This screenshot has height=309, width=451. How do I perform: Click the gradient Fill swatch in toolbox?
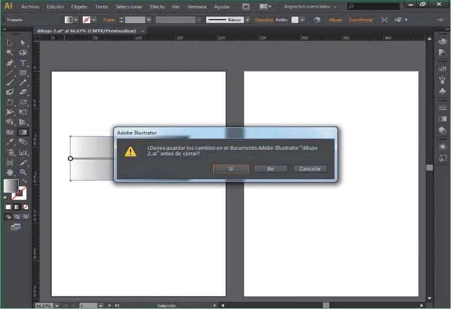pos(11,186)
